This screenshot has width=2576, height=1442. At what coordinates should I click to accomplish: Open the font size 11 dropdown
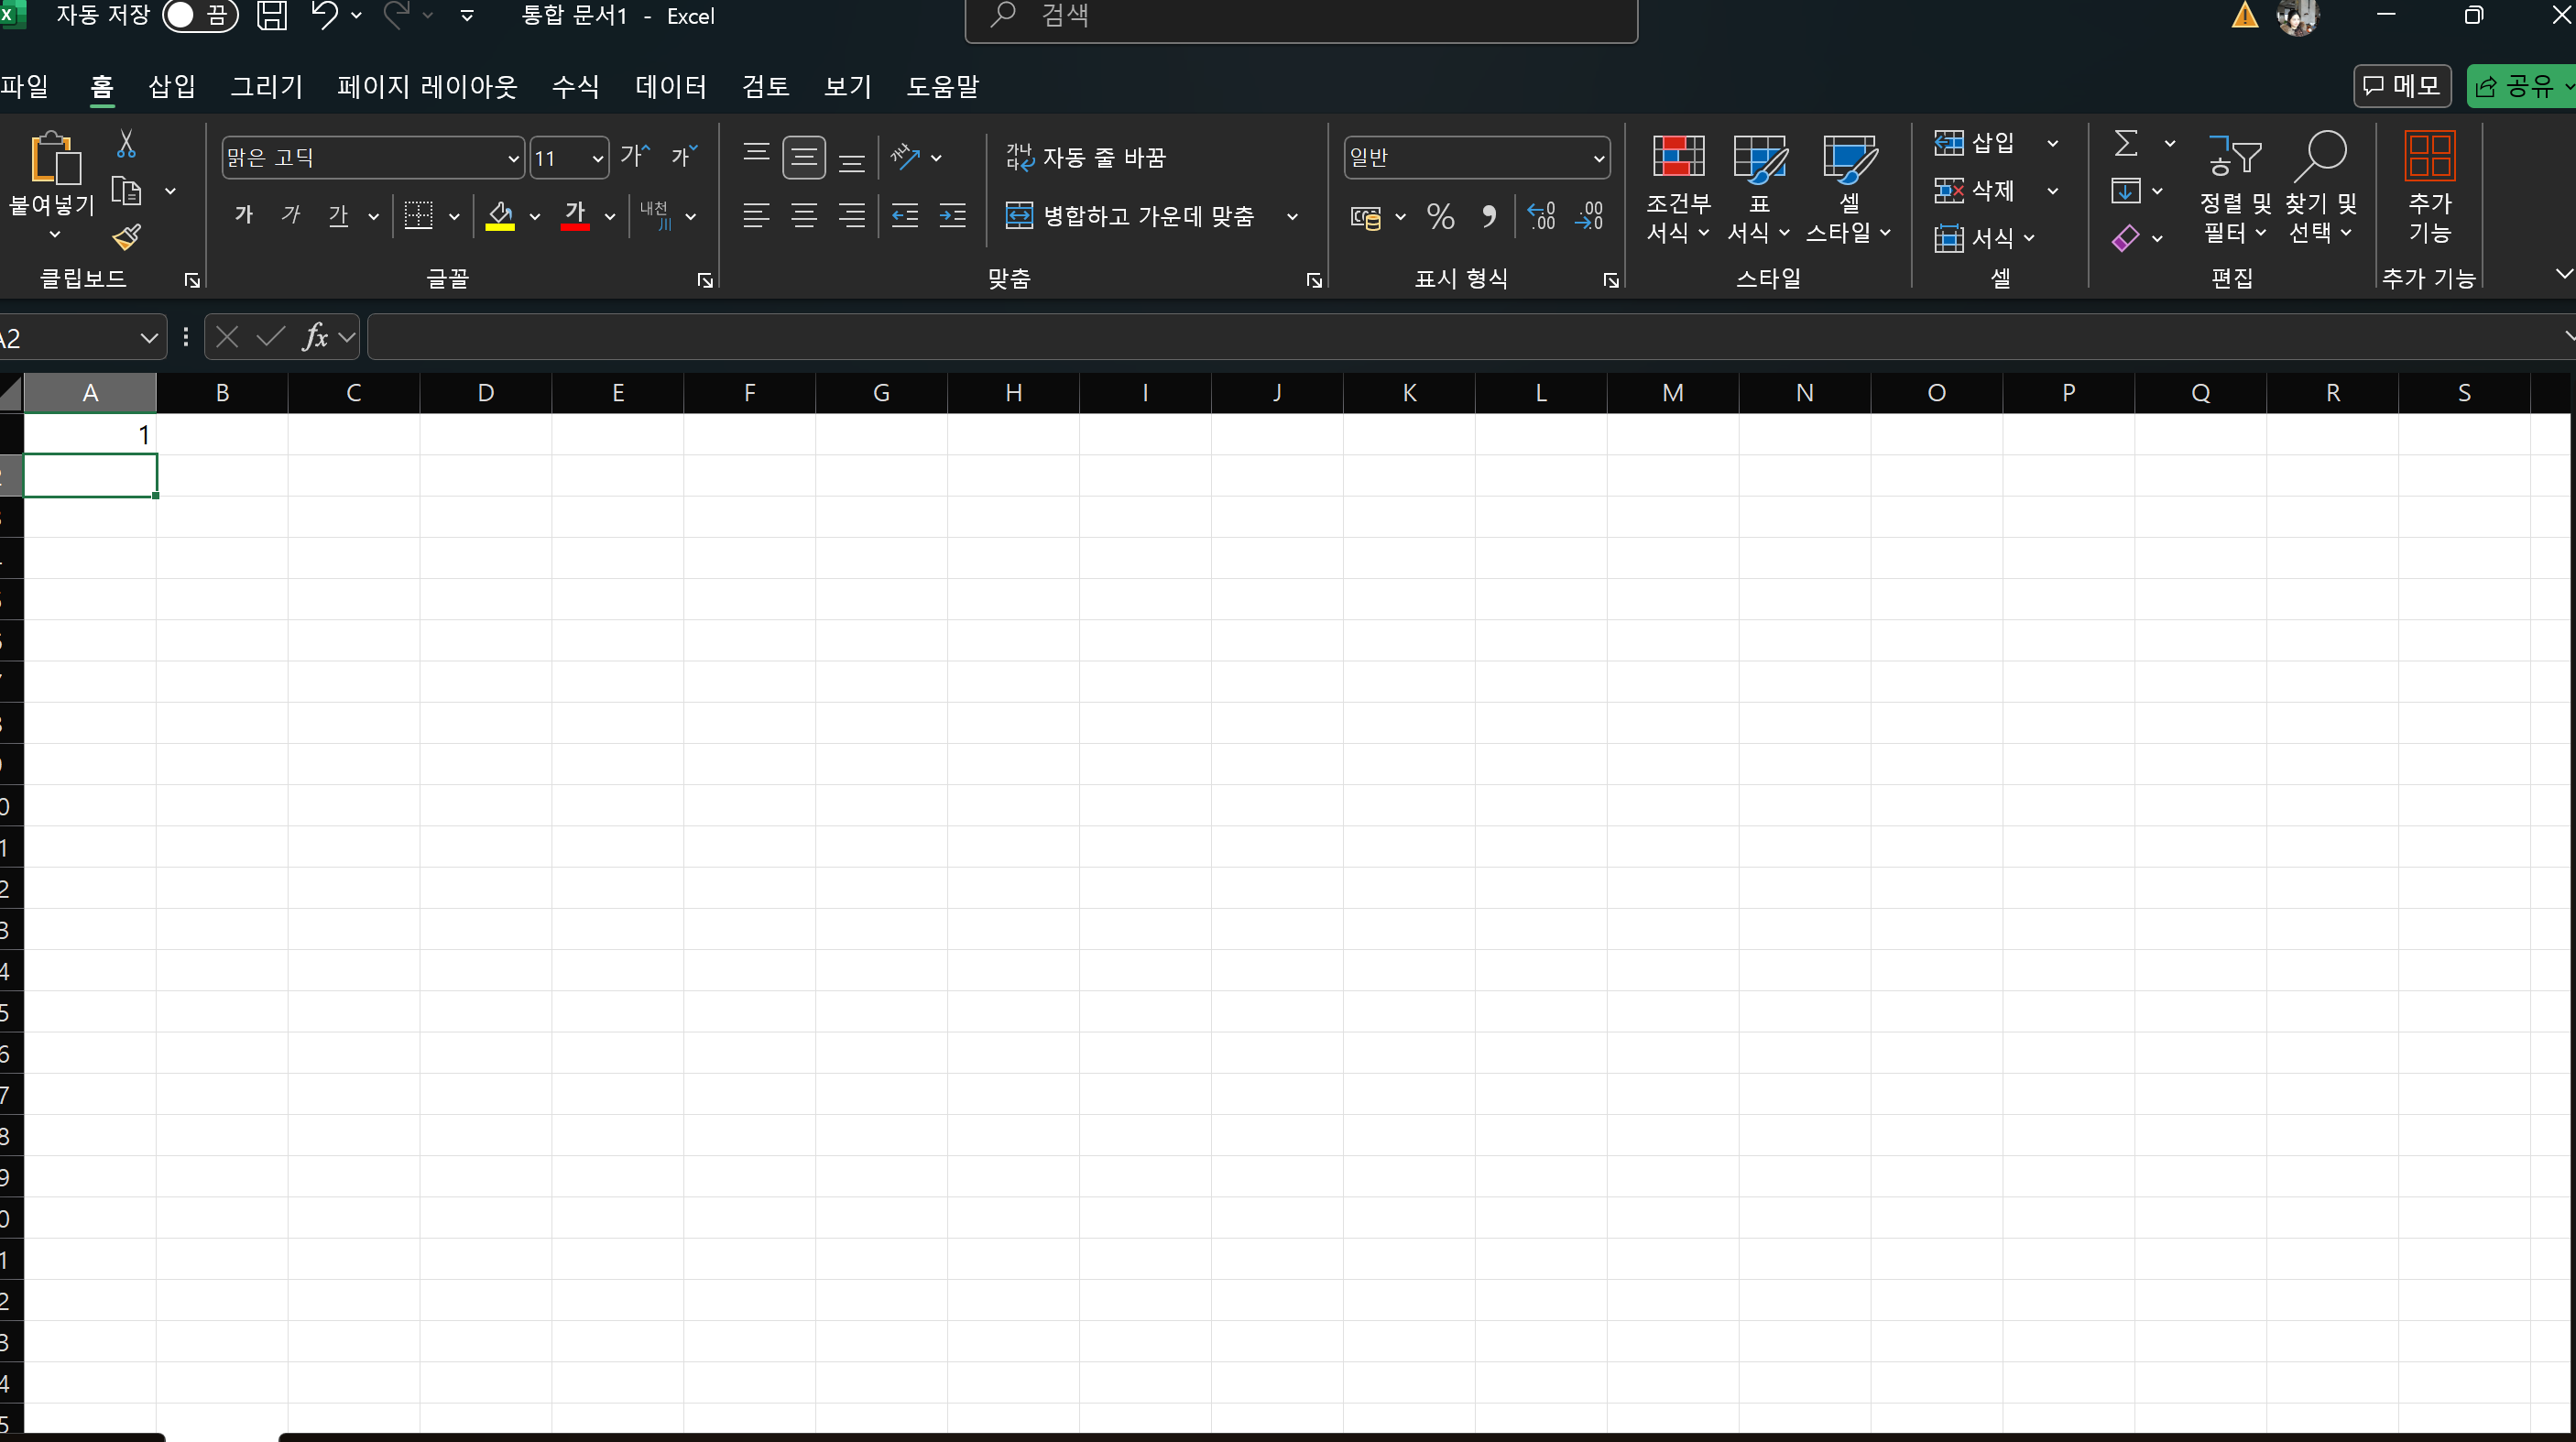(597, 158)
